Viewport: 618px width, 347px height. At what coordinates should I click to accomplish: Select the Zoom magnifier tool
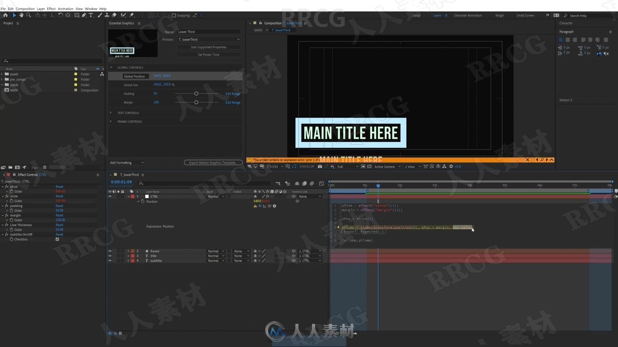point(28,15)
